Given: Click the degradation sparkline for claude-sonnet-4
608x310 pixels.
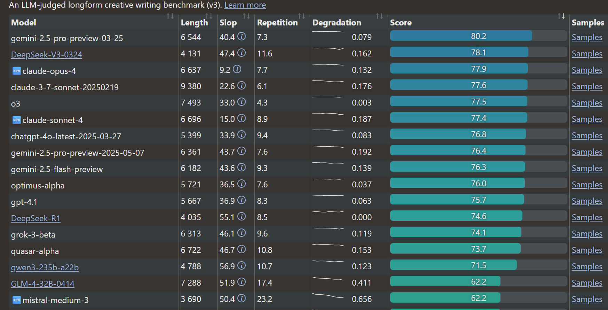Looking at the screenshot, I should click(328, 114).
